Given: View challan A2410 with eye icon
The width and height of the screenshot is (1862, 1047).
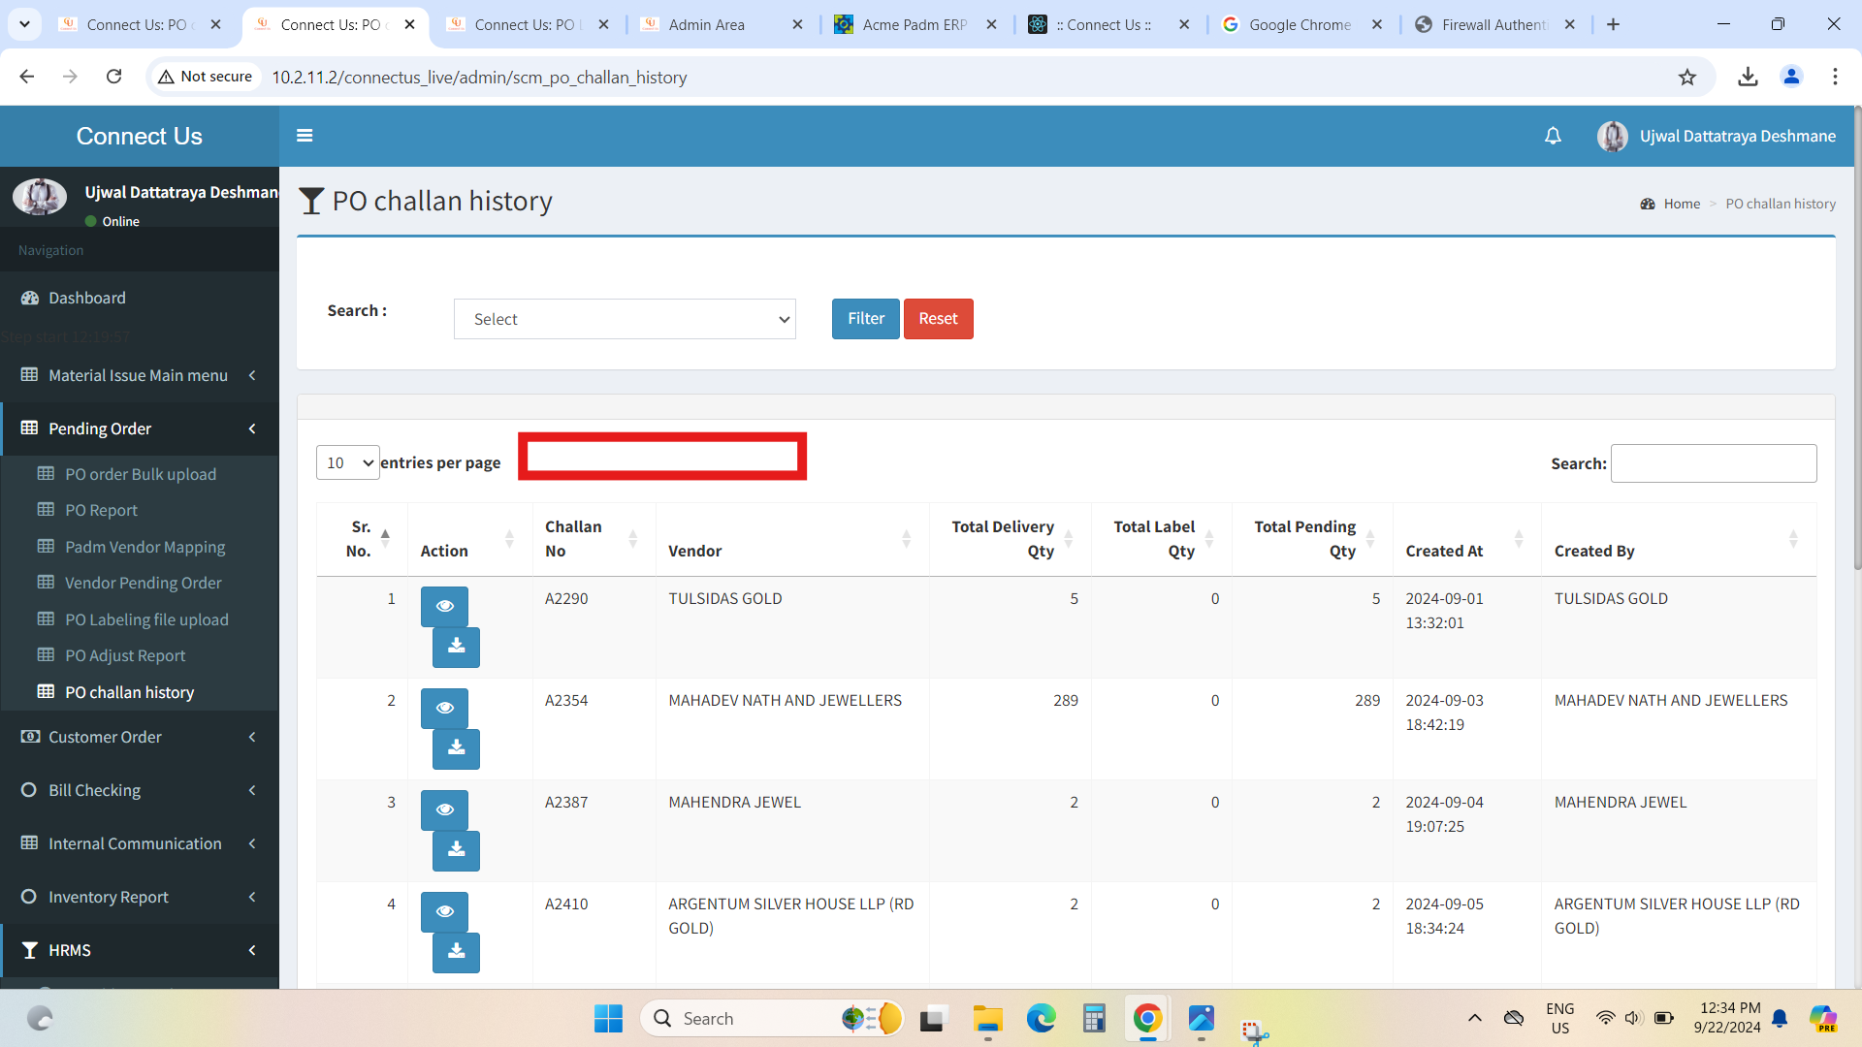Looking at the screenshot, I should click(x=444, y=911).
